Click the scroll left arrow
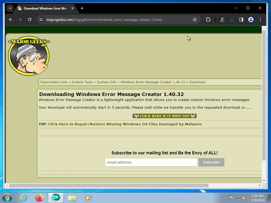This screenshot has height=203, width=271. click(7, 185)
